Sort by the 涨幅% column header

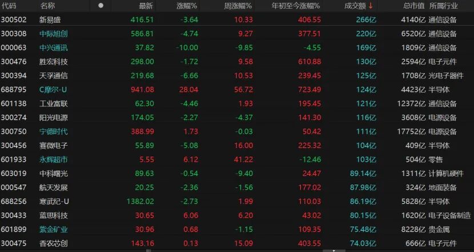[187, 6]
